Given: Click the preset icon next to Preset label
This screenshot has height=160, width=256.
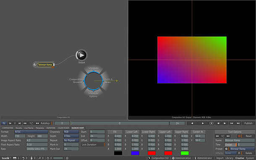Looking at the screenshot, I should [227, 149].
